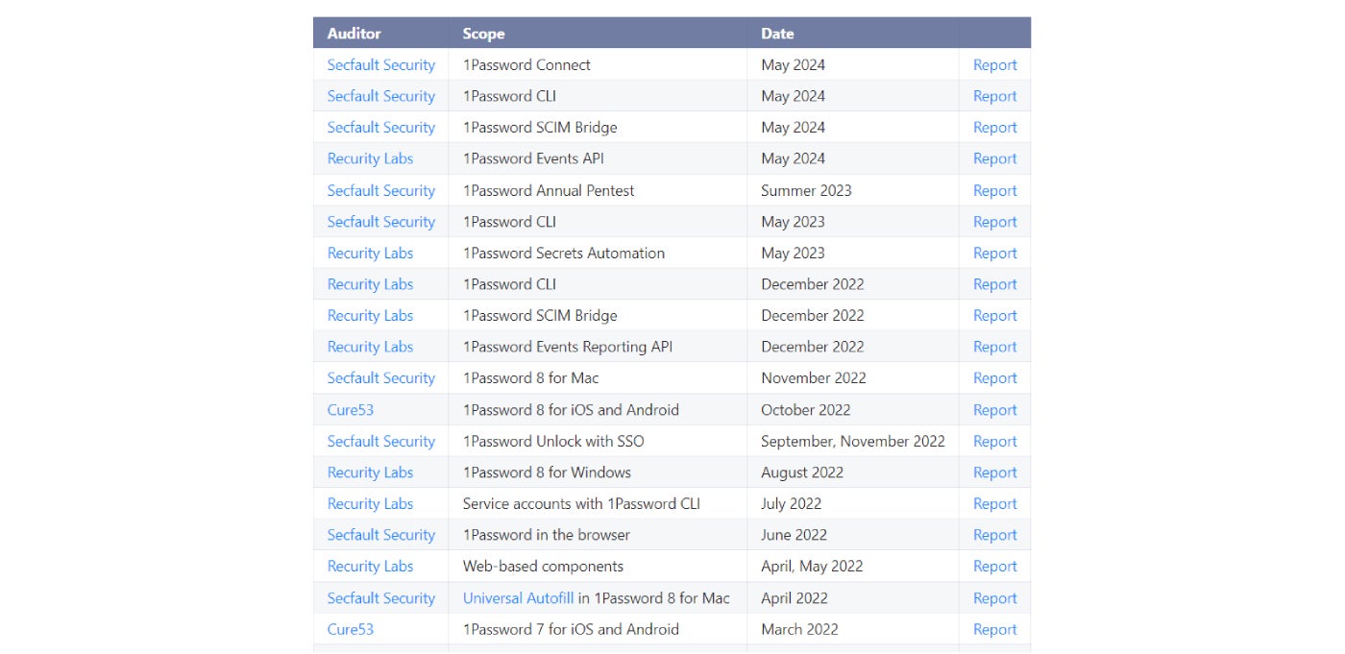
Task: Open the Report for 1Password 8 iOS and Android
Action: [x=994, y=410]
